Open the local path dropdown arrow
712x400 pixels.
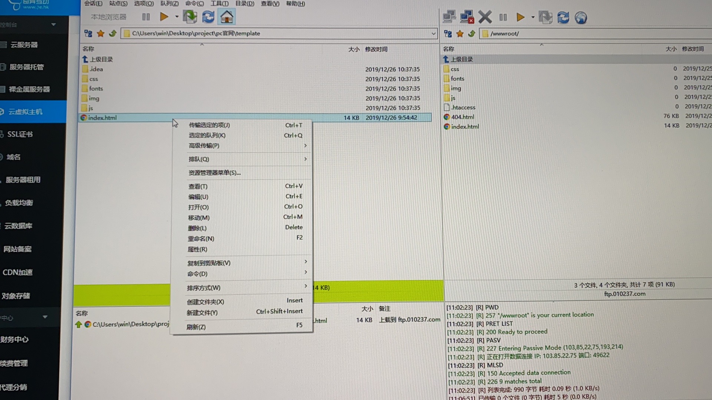tap(433, 34)
